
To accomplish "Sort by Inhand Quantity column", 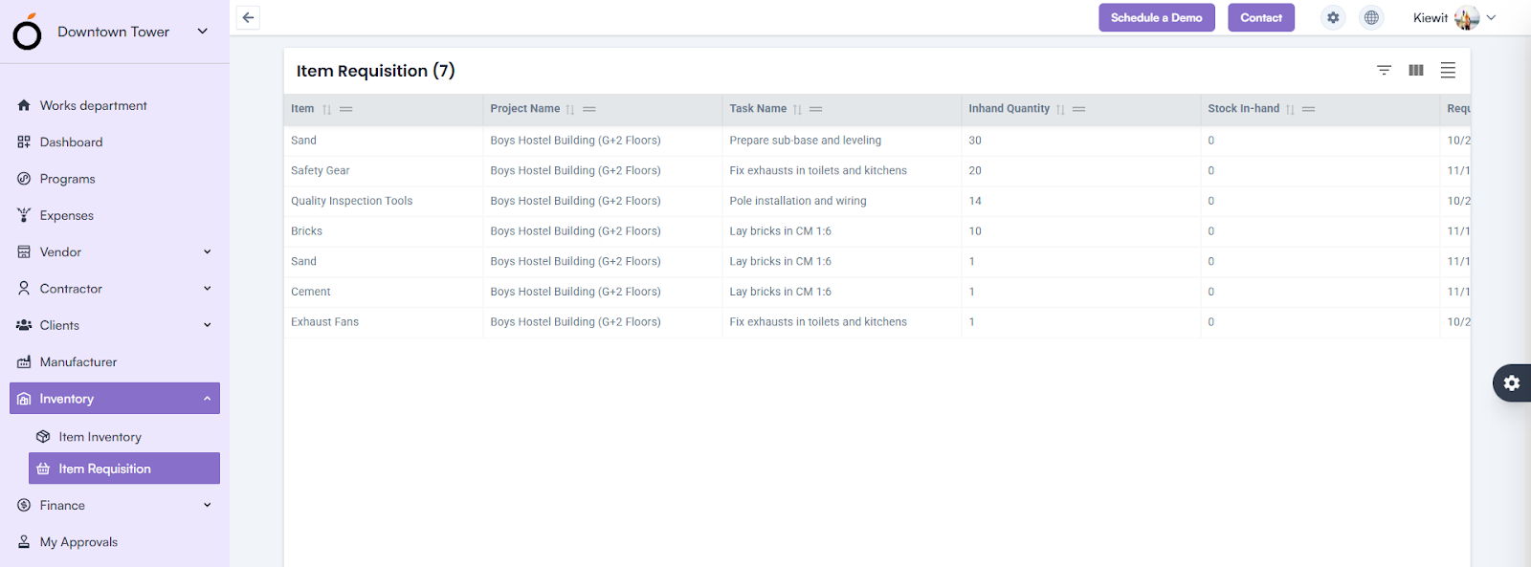I will pyautogui.click(x=1060, y=109).
